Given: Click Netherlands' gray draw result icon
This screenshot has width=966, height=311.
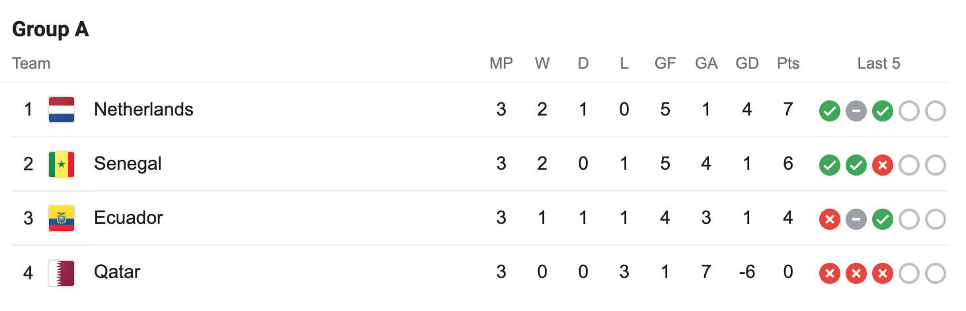Looking at the screenshot, I should click(856, 111).
